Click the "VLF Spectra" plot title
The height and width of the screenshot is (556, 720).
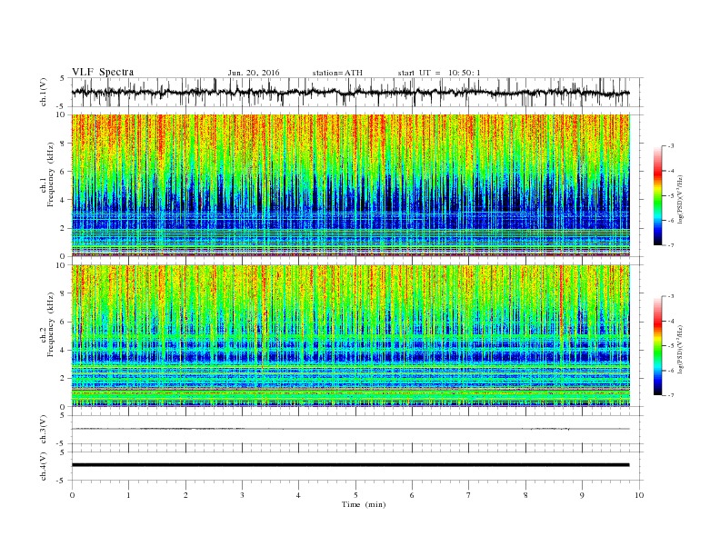coord(103,72)
